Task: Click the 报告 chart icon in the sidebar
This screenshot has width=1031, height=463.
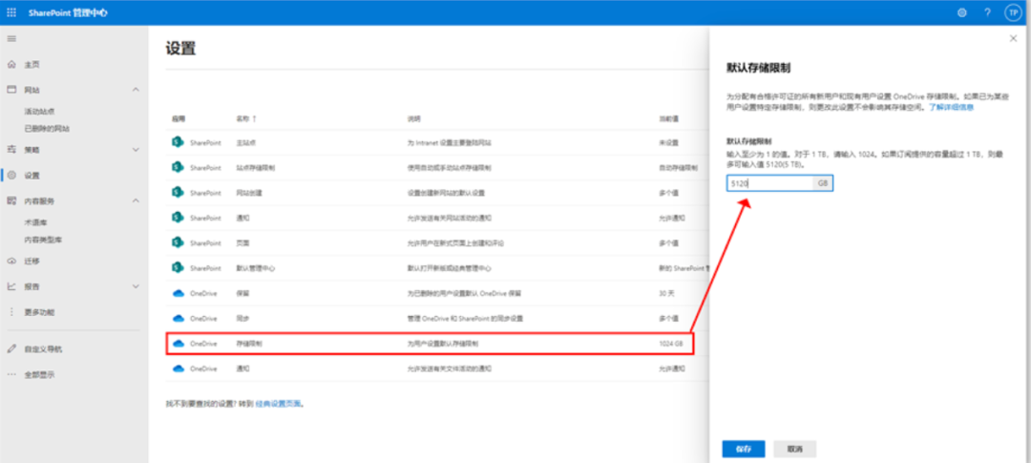Action: 11,286
